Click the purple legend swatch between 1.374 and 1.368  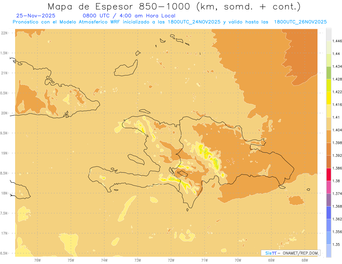[329, 200]
